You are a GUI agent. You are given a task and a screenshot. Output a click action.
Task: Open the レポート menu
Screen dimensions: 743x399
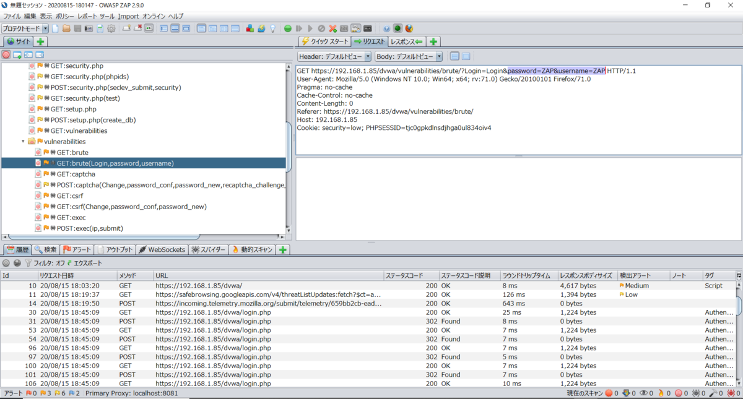87,16
